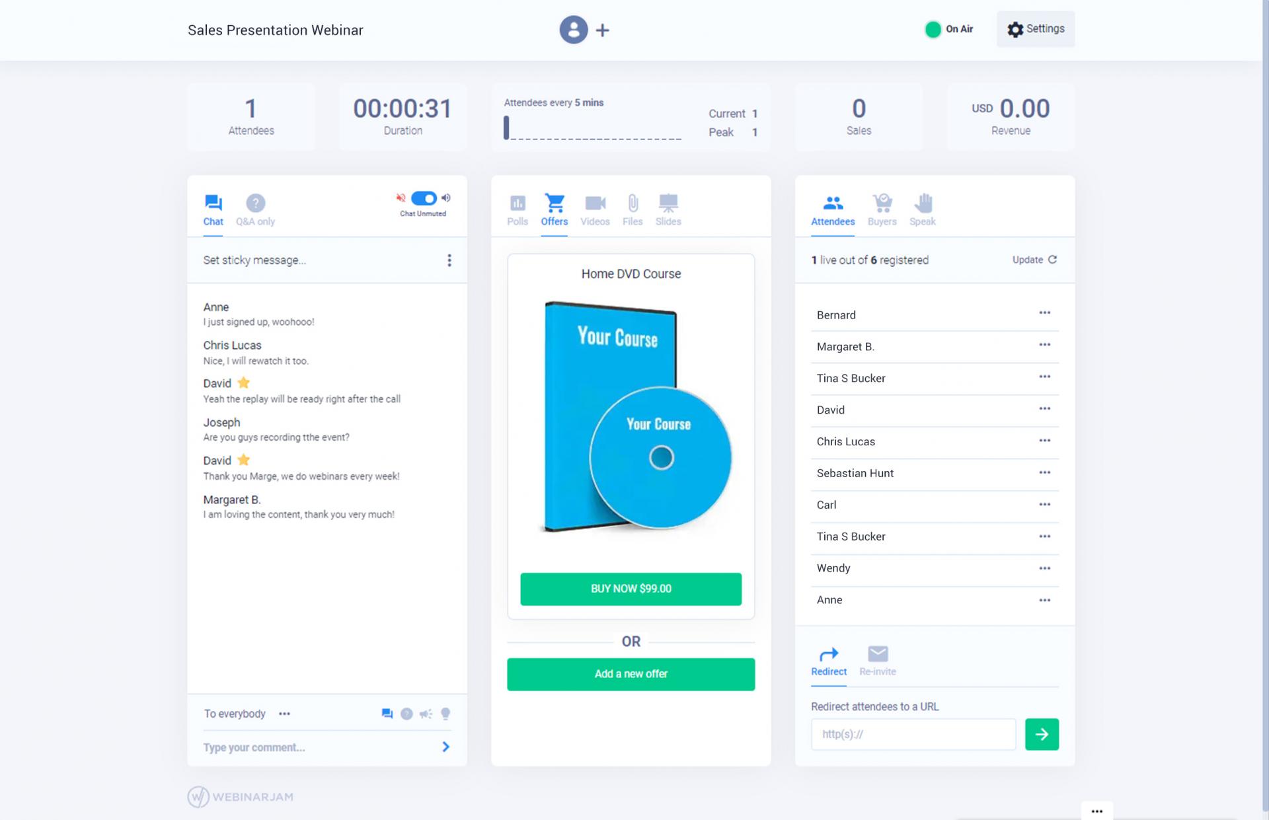Click Add a new offer button

coord(631,674)
